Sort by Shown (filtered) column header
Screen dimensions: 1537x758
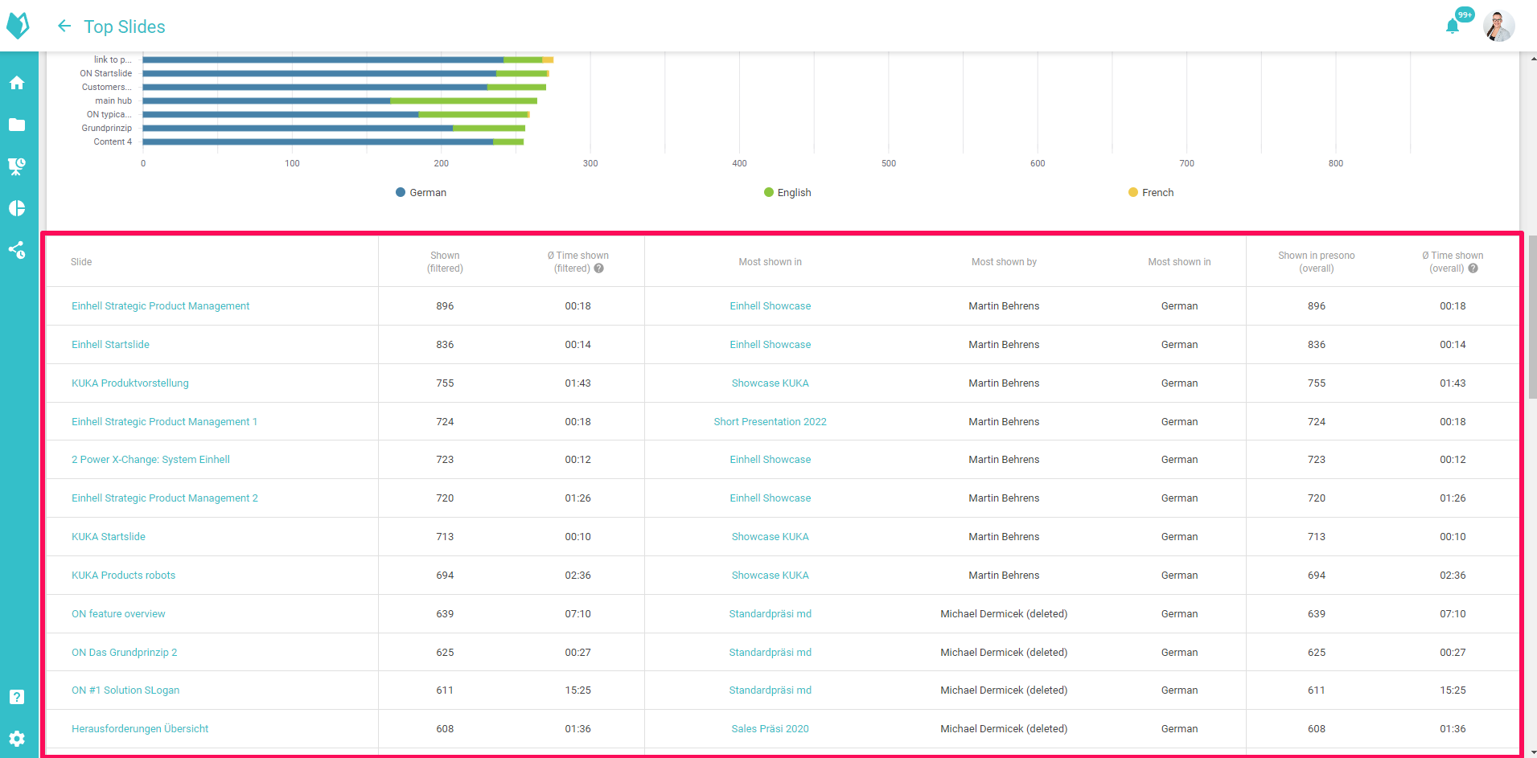pyautogui.click(x=445, y=262)
